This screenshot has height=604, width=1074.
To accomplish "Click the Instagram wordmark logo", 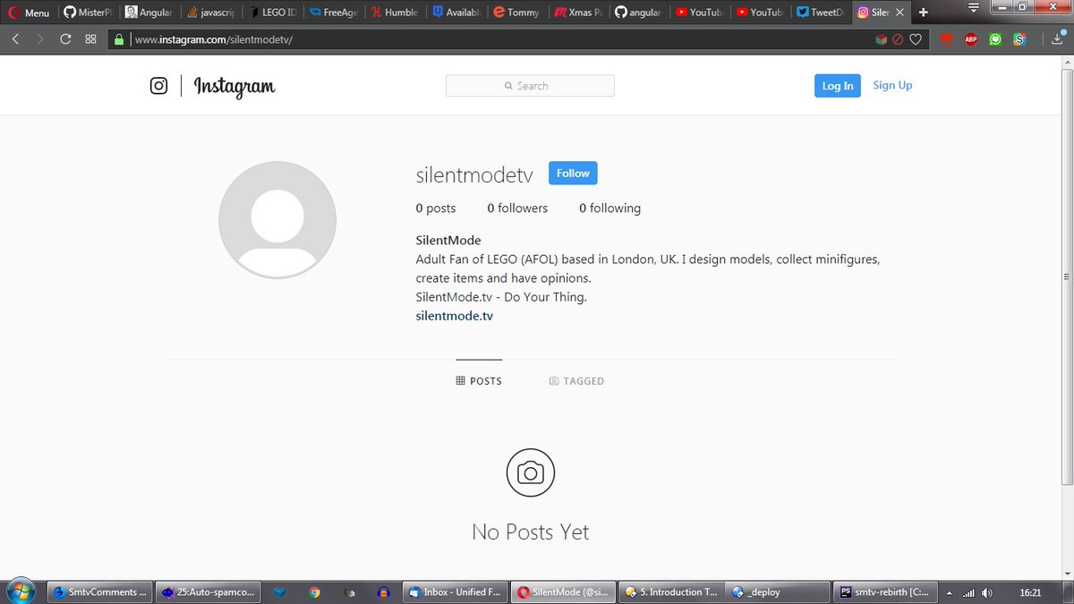I will click(x=234, y=86).
